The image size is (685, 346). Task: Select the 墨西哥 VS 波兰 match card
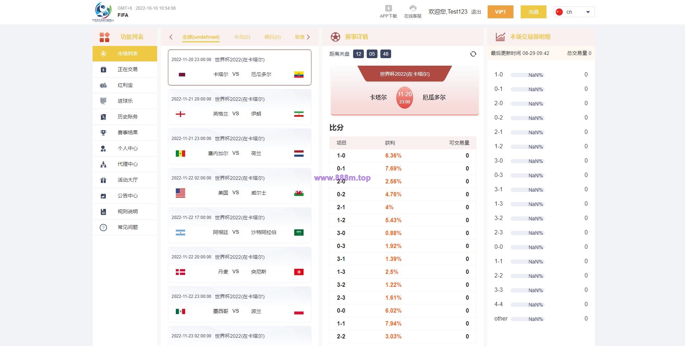(240, 304)
